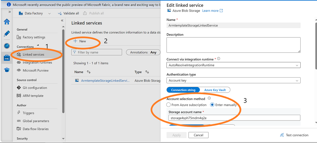The image size is (317, 143).
Task: Click the Cancel button
Action: coord(198,135)
